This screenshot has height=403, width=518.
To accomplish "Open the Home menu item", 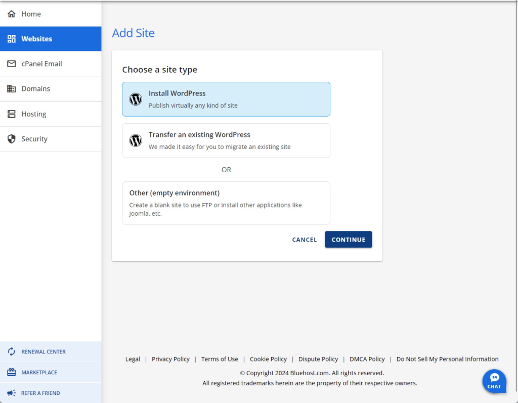I will click(51, 14).
